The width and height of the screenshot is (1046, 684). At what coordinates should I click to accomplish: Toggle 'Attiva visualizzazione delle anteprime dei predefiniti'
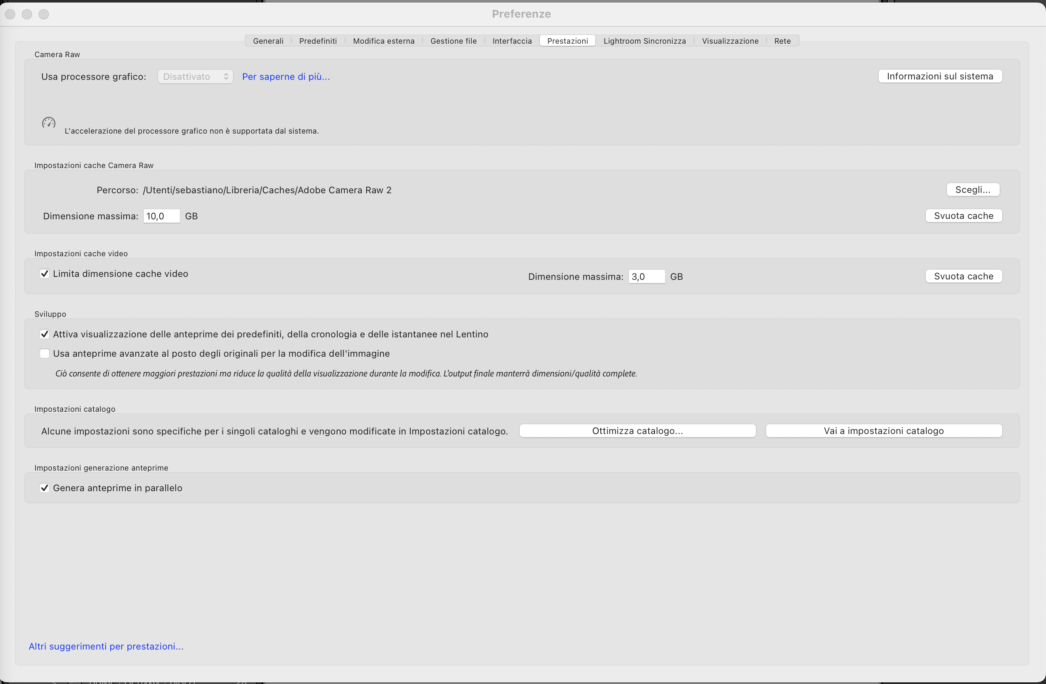point(45,334)
